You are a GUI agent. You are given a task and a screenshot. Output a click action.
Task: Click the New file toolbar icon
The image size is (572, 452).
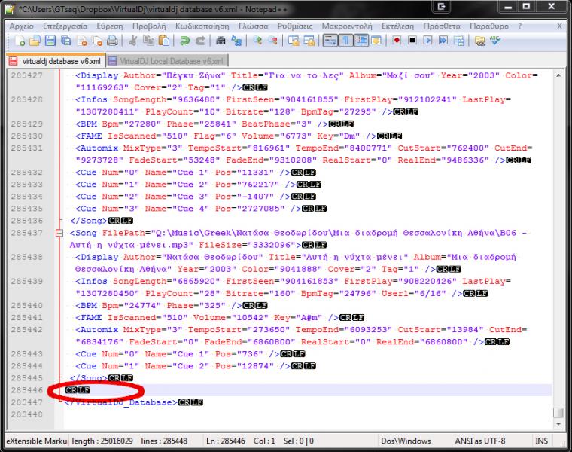(x=20, y=41)
